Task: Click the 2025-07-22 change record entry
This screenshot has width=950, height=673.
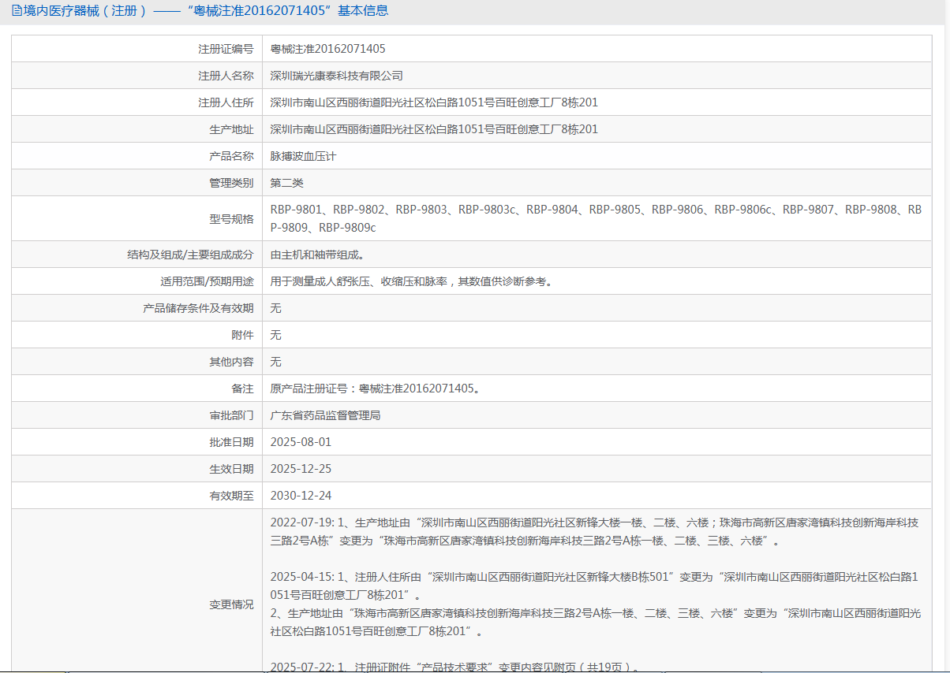Action: (456, 667)
